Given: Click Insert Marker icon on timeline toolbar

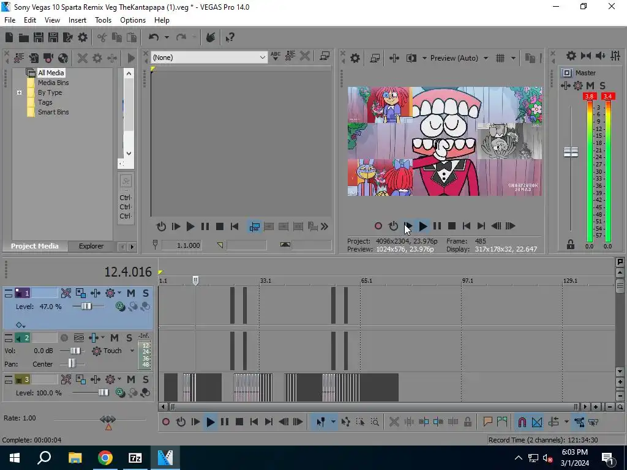Looking at the screenshot, I should [x=487, y=421].
